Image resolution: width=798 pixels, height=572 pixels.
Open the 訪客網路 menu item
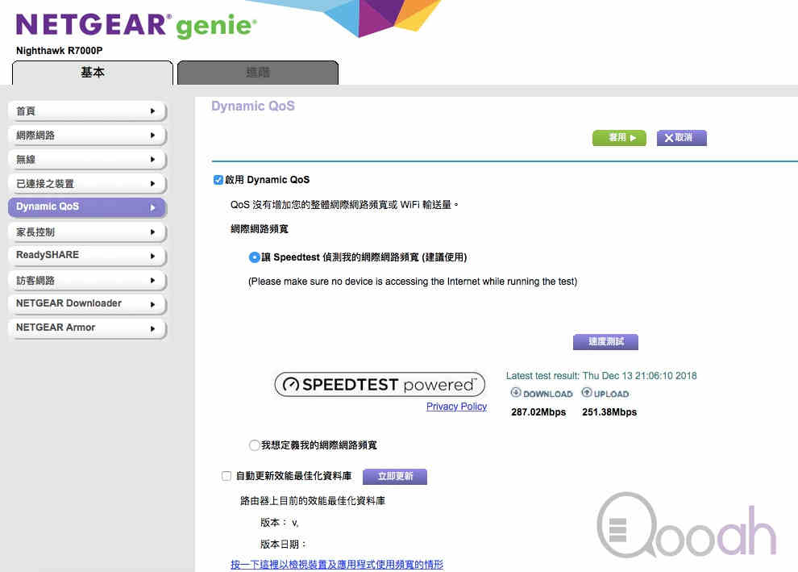[87, 281]
